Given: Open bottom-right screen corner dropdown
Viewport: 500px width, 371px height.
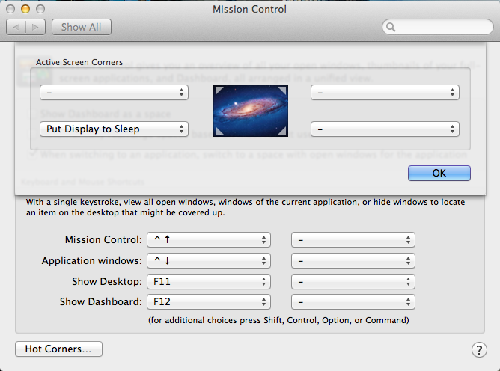Looking at the screenshot, I should [385, 129].
